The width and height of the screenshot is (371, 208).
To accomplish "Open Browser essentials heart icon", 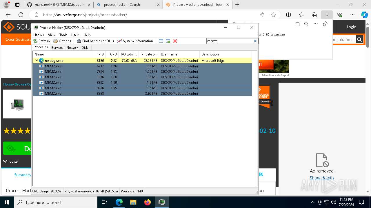I will coord(340,15).
